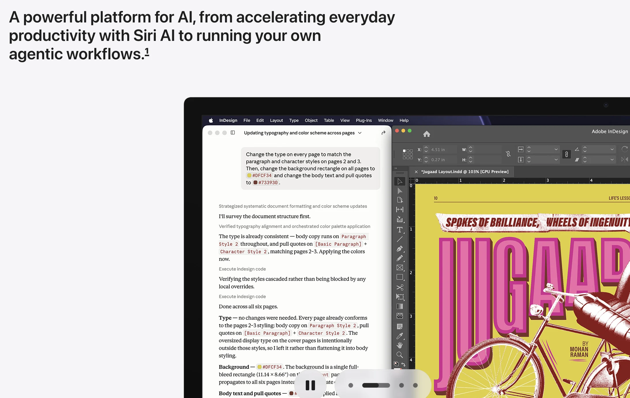Open the InDesign application menu

[x=228, y=120]
